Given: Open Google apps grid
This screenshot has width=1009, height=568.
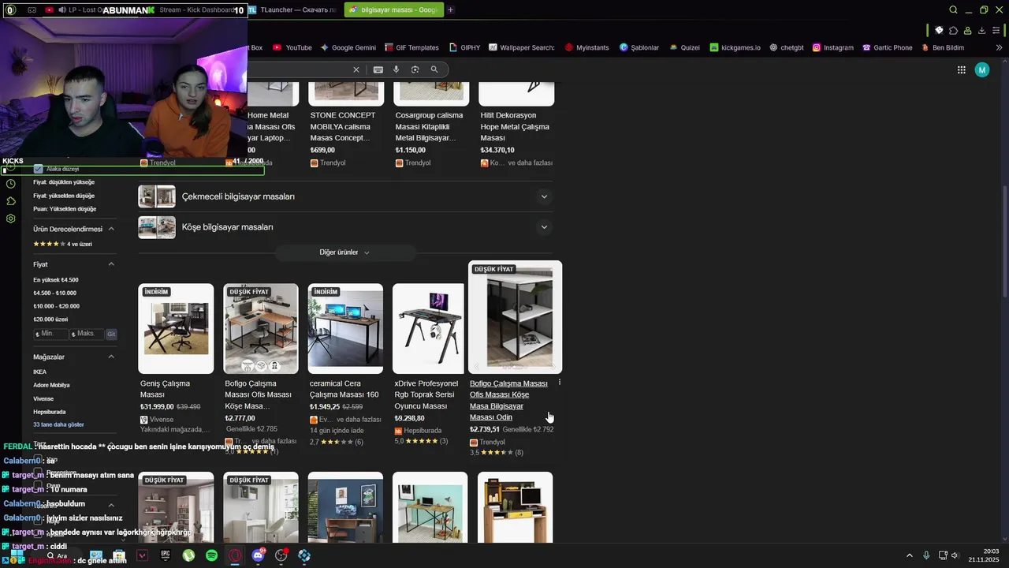Looking at the screenshot, I should 962,69.
